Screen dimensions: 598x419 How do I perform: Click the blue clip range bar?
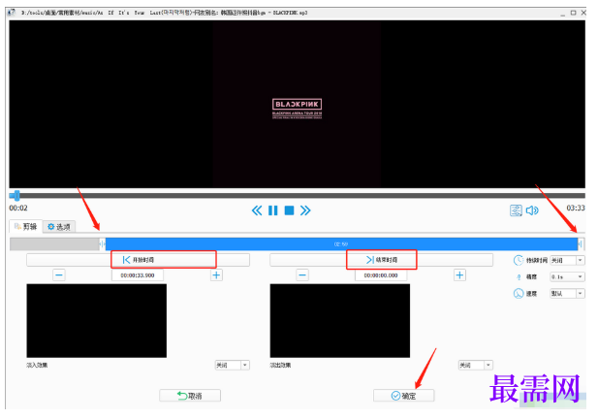341,243
